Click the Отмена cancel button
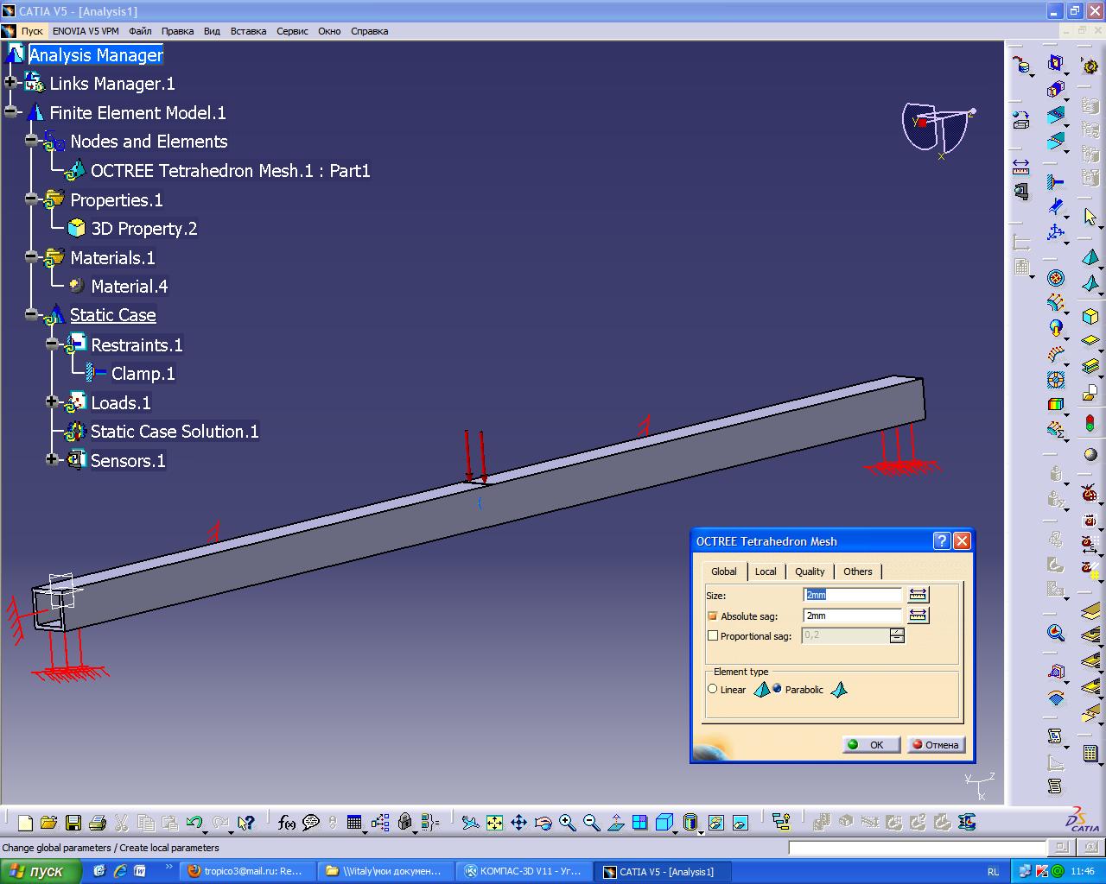This screenshot has height=884, width=1106. tap(936, 744)
